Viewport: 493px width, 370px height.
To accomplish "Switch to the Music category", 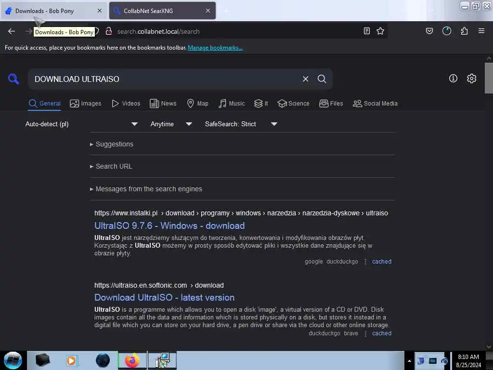I will click(232, 104).
